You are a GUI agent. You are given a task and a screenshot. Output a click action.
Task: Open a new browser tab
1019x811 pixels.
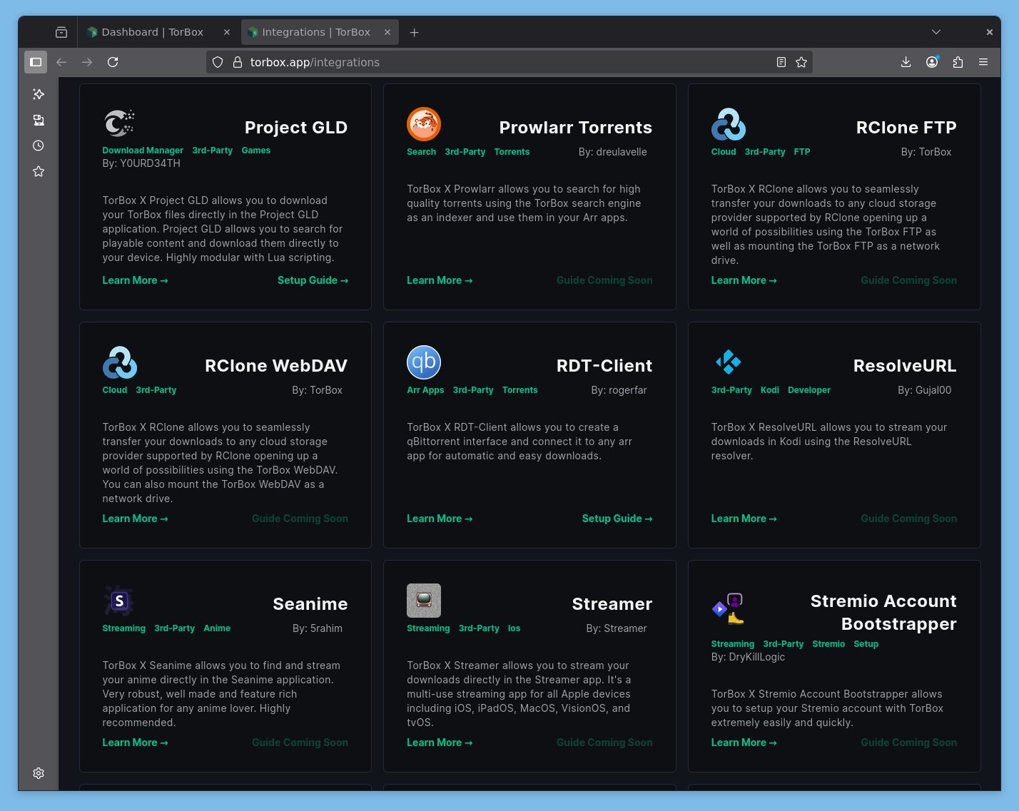pyautogui.click(x=415, y=32)
